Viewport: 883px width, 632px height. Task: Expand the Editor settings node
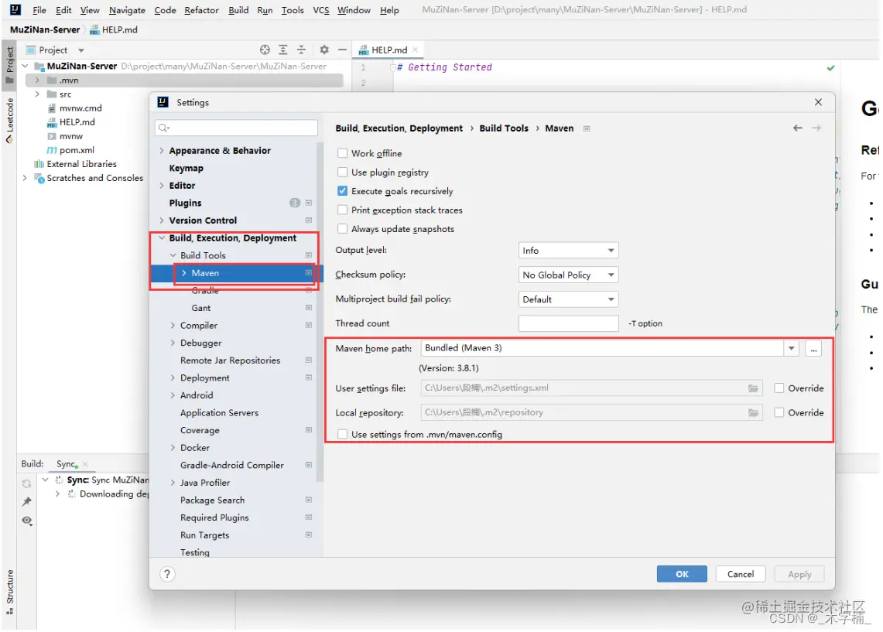pos(162,185)
